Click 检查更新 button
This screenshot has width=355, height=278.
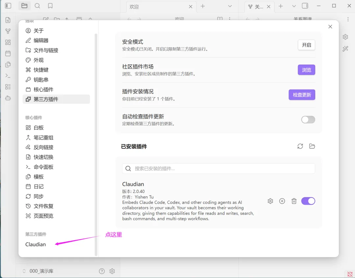(x=302, y=95)
